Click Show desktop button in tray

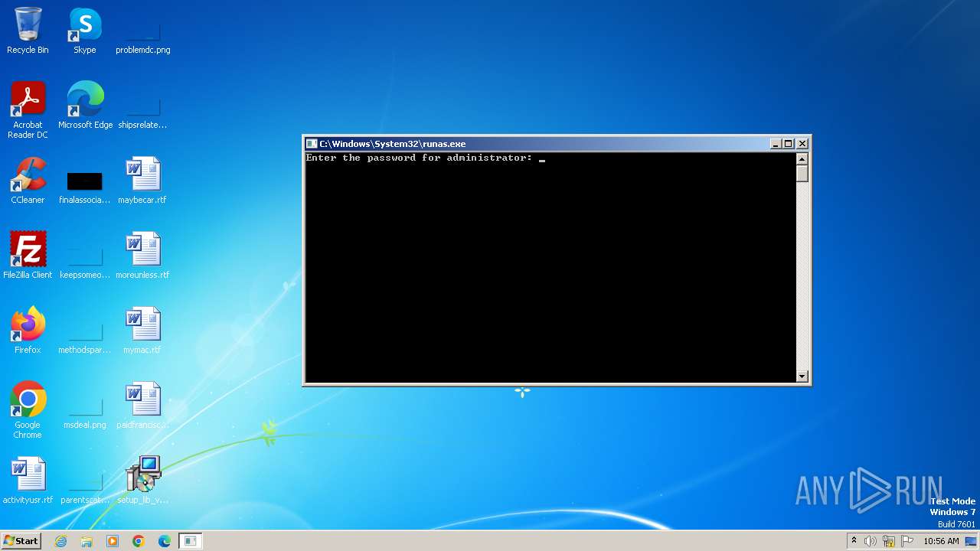tap(972, 541)
